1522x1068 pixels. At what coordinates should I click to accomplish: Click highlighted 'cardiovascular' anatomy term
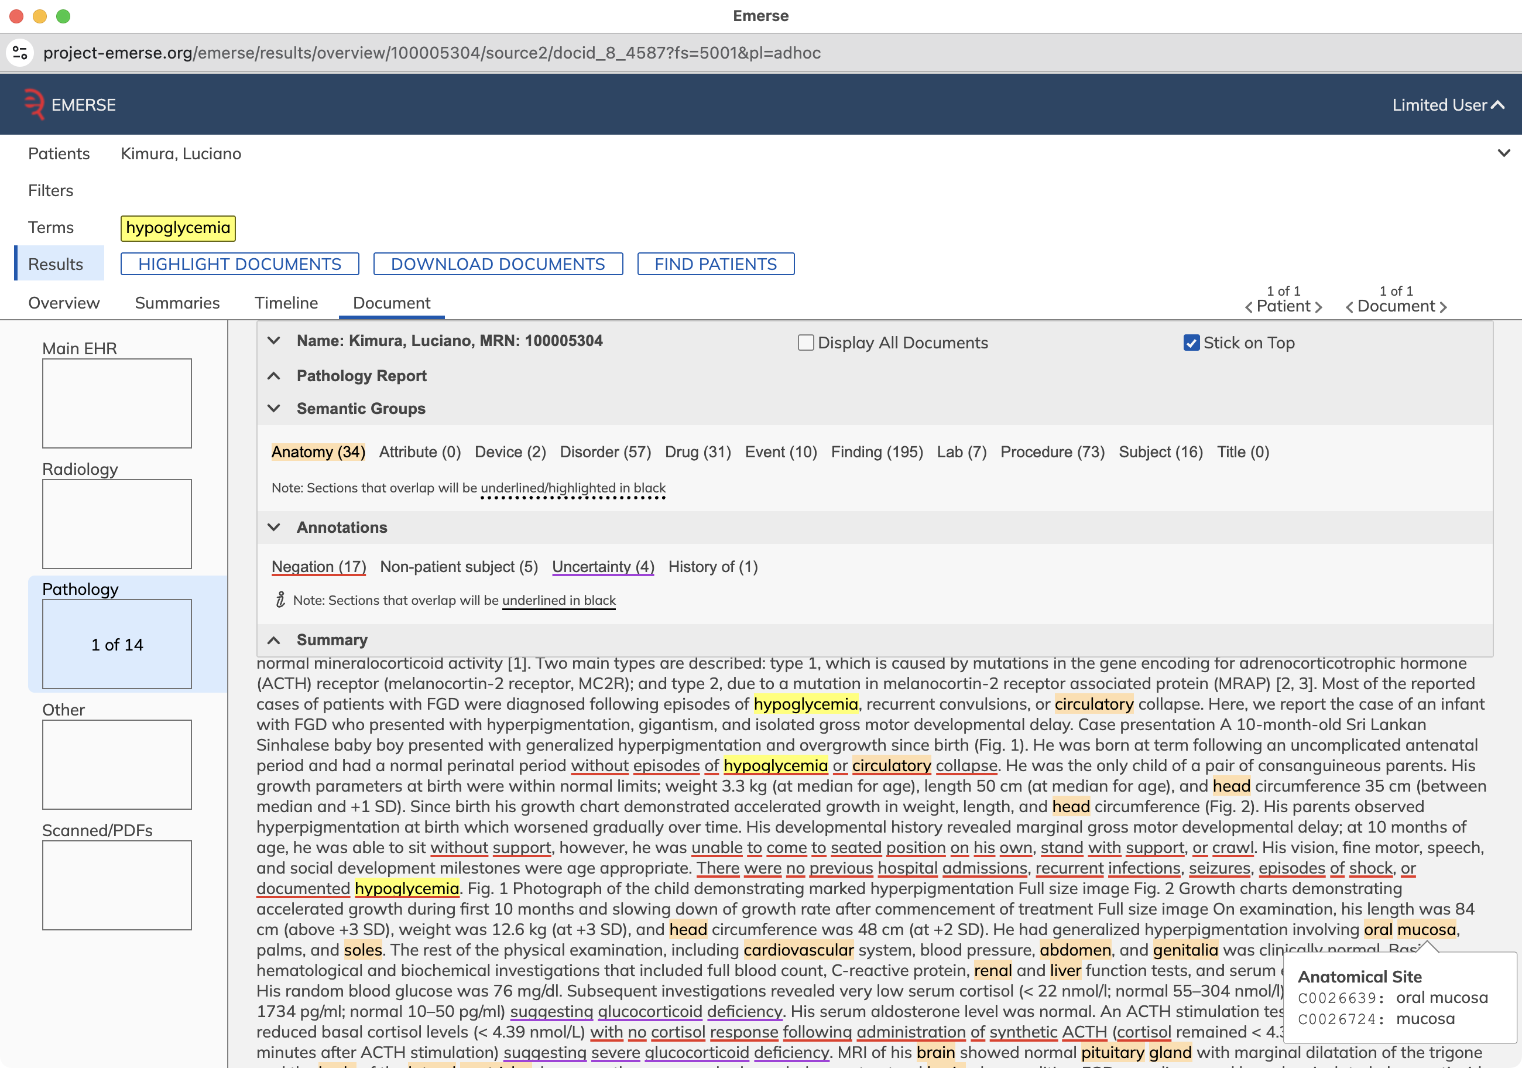pos(799,950)
